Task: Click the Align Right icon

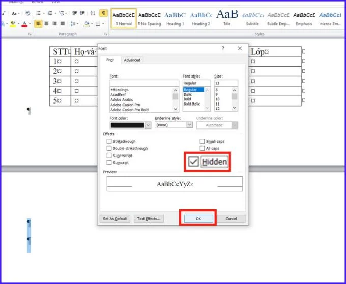Action: [x=54, y=23]
